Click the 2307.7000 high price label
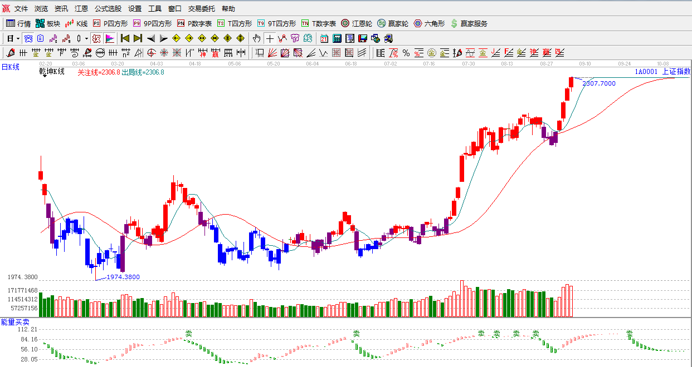Screen dimensions: 692x367 [x=599, y=83]
